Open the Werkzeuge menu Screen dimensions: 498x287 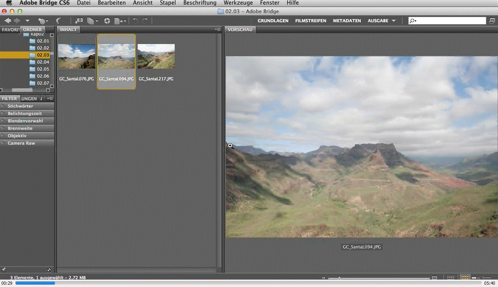[238, 3]
